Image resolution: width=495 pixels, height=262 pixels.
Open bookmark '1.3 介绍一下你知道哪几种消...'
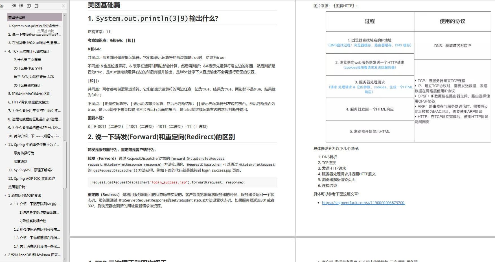[37, 238]
